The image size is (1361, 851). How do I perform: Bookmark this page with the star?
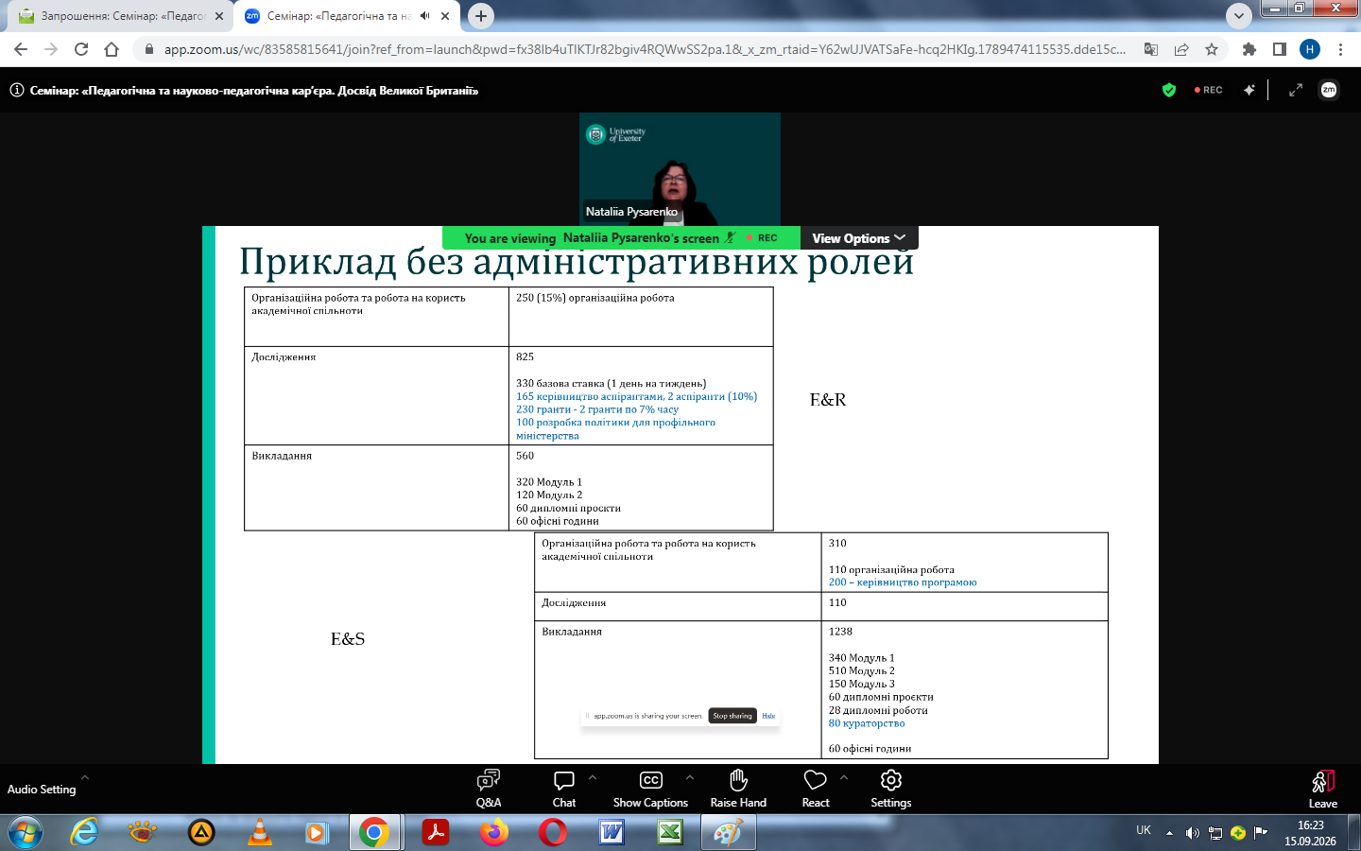pyautogui.click(x=1212, y=49)
